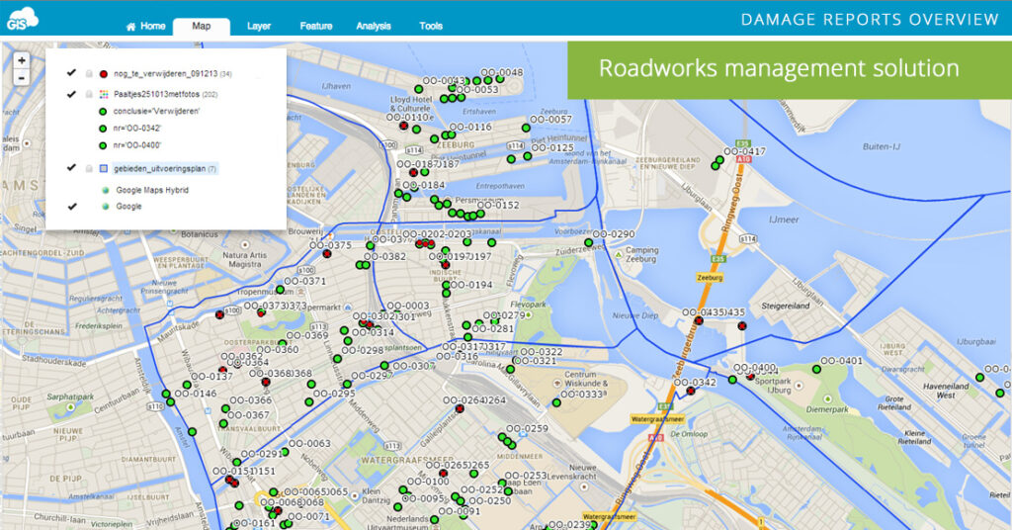This screenshot has width=1012, height=530.
Task: Select Paaltjes251013metfotos layer name
Action: pyautogui.click(x=156, y=94)
